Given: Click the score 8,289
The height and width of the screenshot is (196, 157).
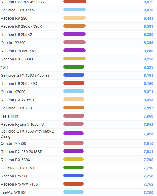Looking at the screenshot, I should click(x=149, y=51).
